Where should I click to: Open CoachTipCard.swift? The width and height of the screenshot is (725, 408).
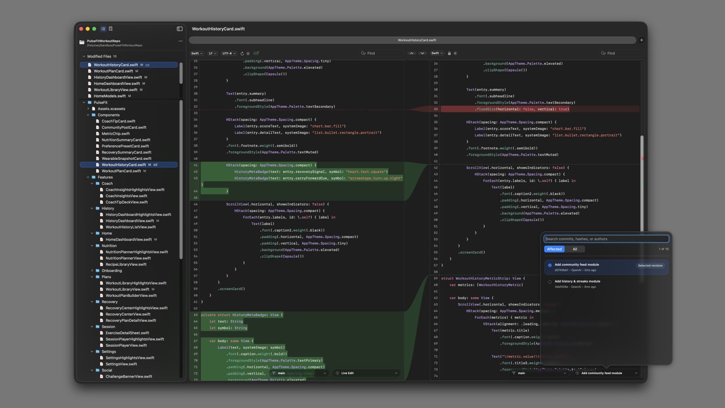(x=118, y=121)
